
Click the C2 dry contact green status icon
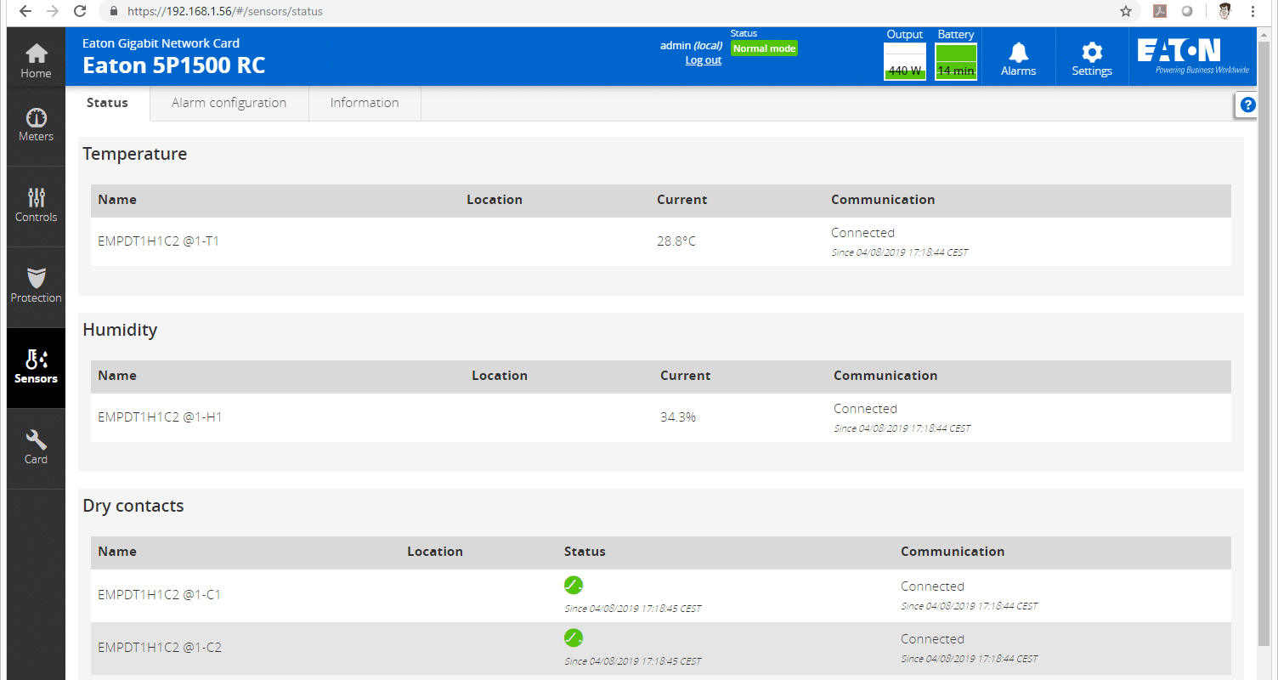(574, 637)
